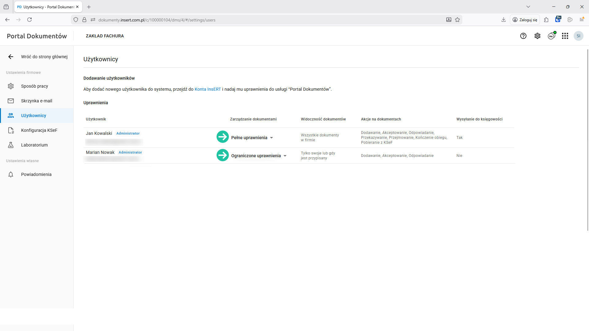Click the Zaloguj się browser button
This screenshot has width=589, height=331.
(525, 20)
